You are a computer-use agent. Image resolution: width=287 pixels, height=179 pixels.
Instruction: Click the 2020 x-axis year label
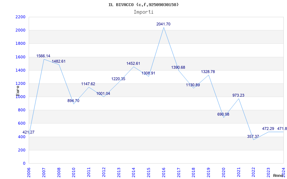pyautogui.click(x=224, y=173)
